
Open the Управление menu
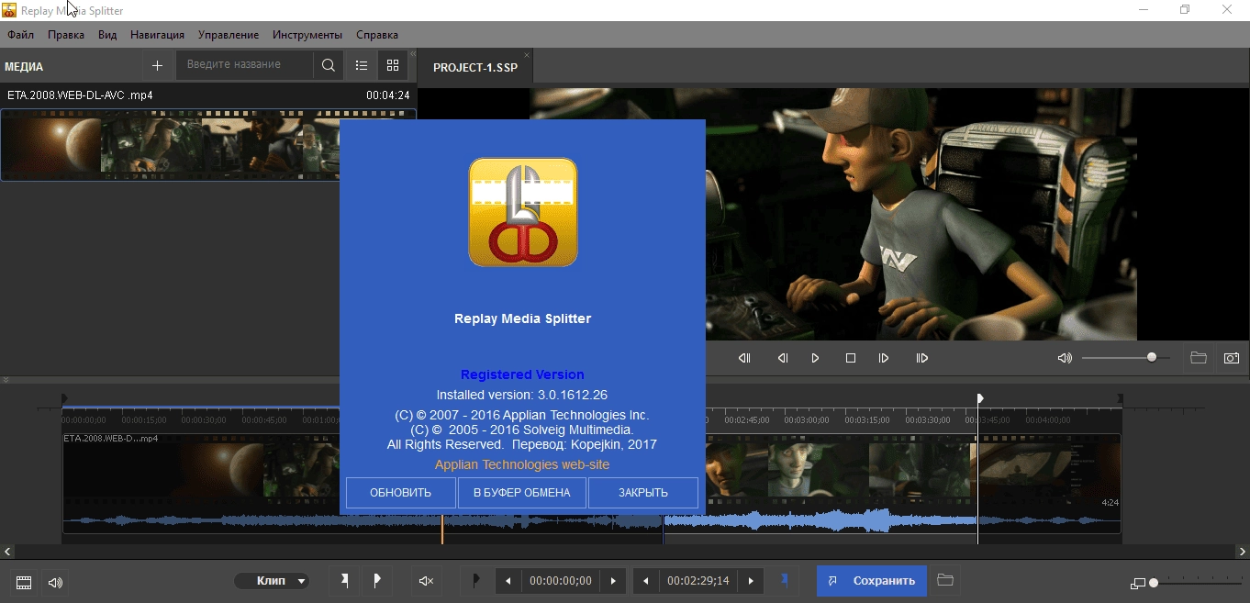(229, 35)
